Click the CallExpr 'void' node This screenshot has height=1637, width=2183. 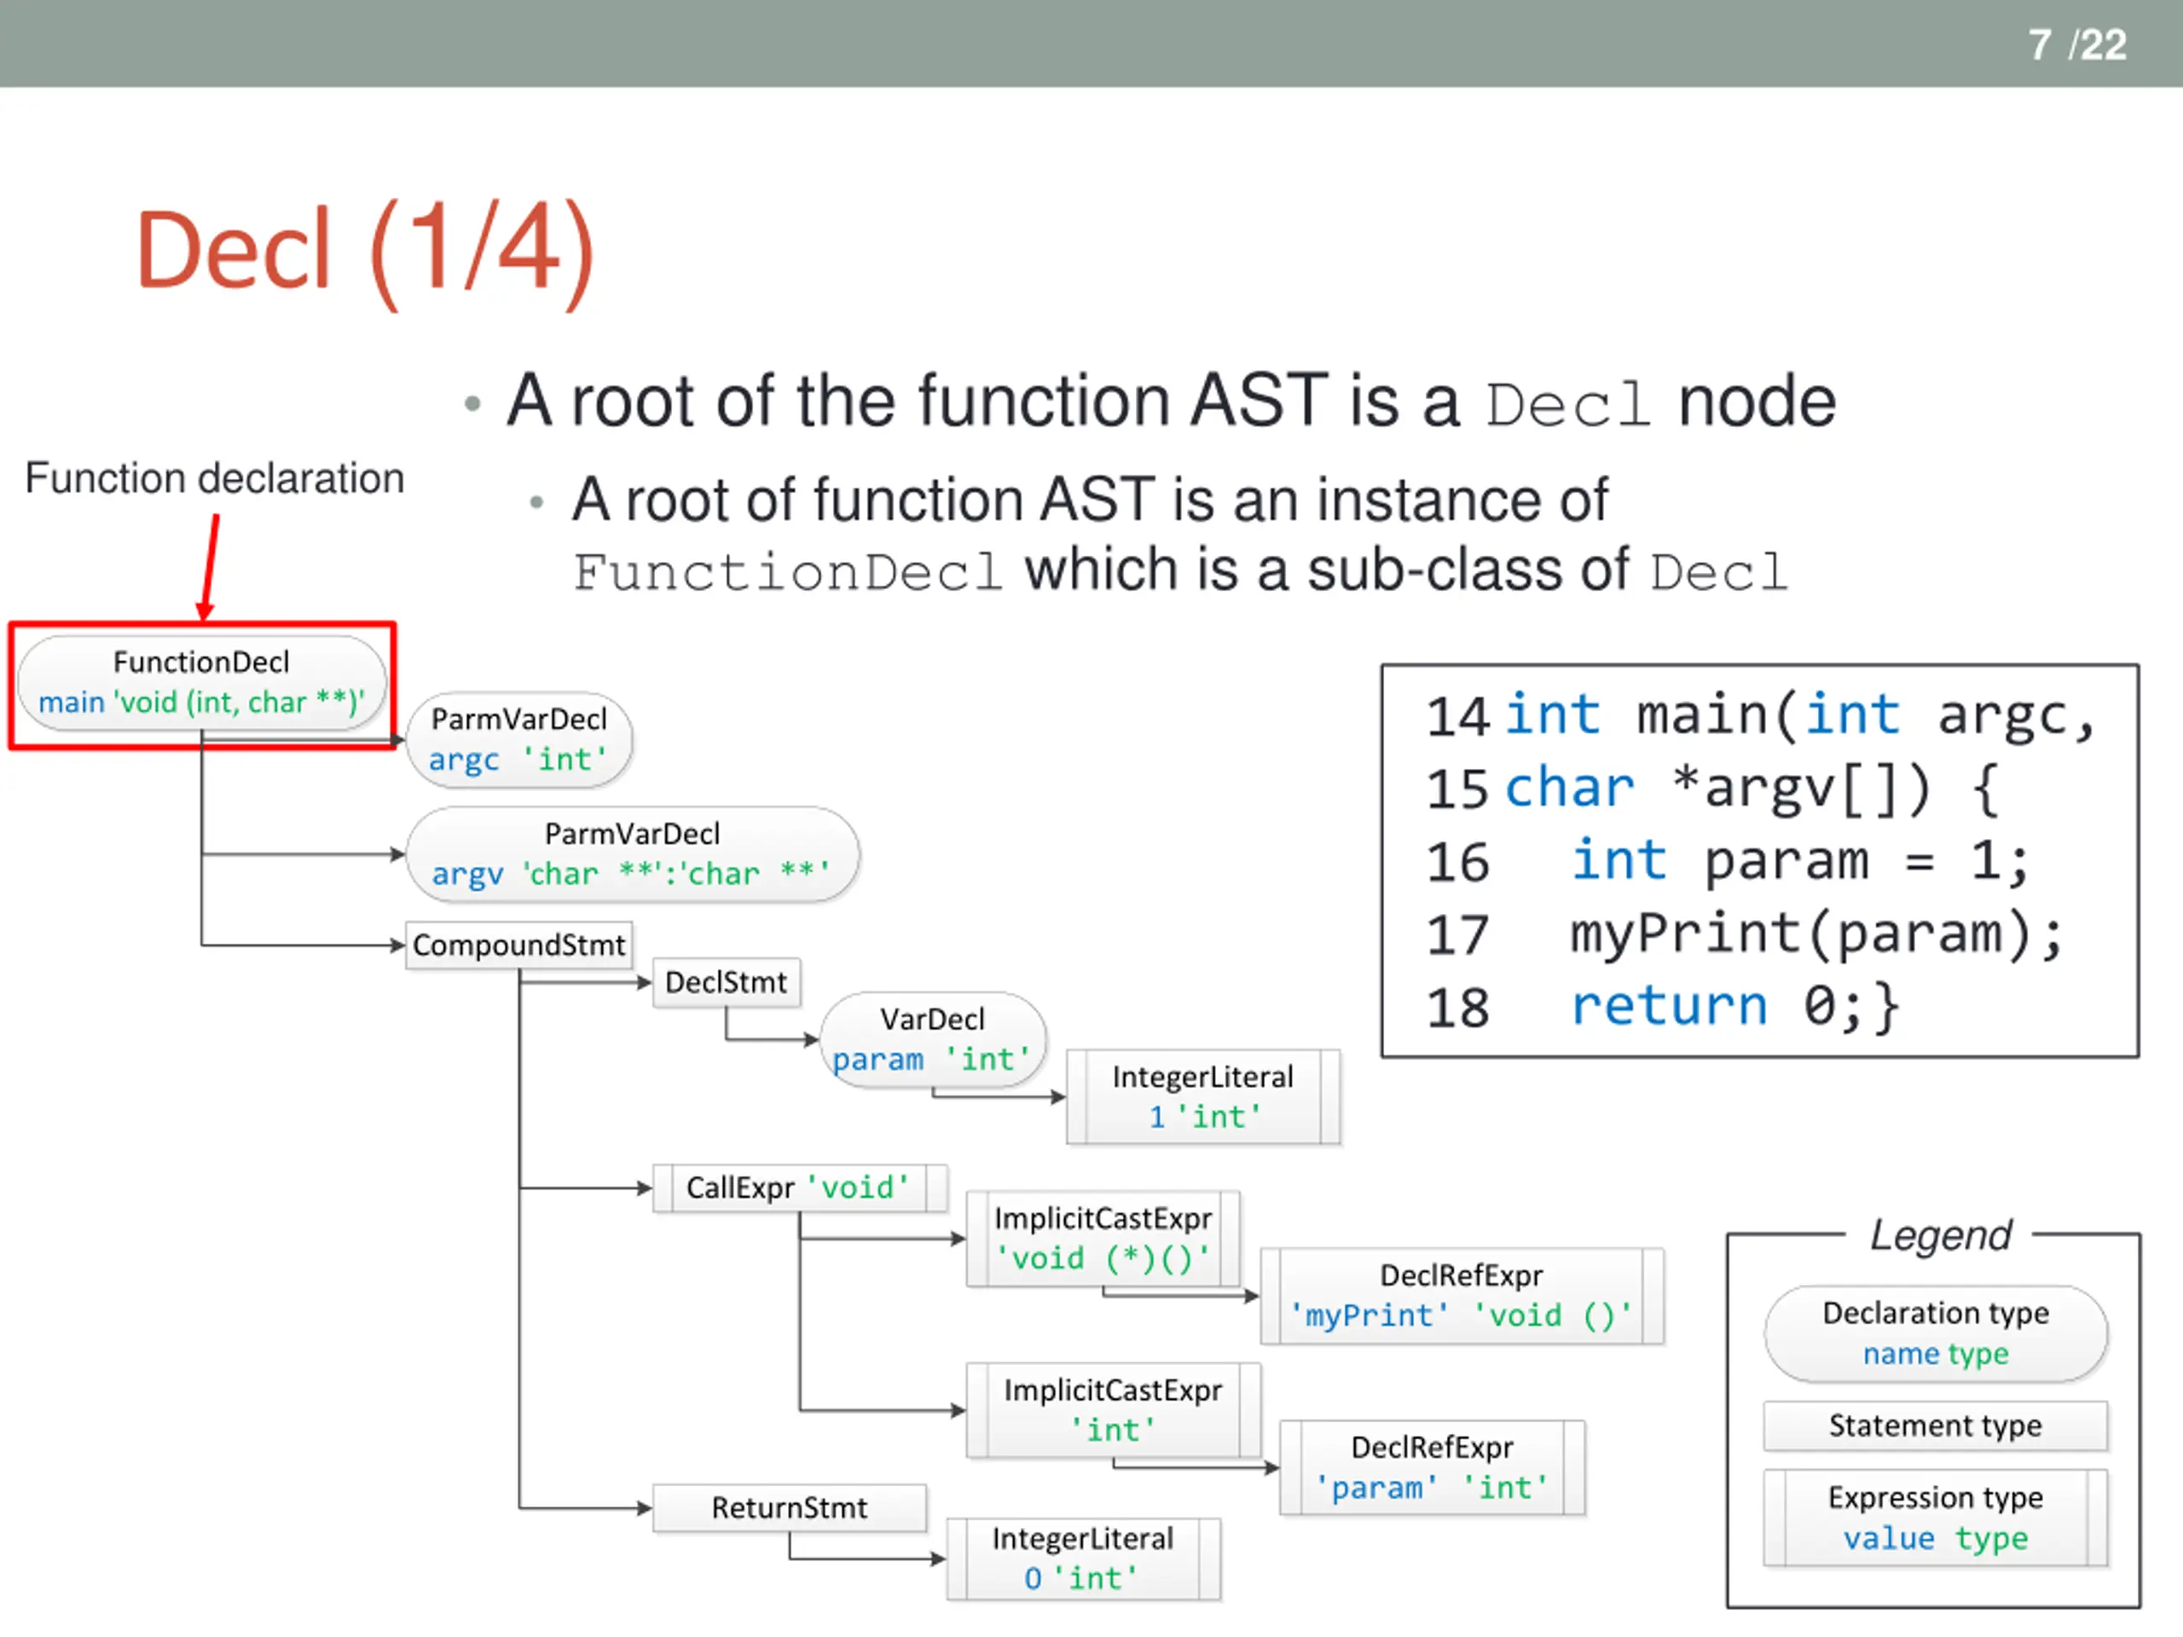[x=801, y=1188]
